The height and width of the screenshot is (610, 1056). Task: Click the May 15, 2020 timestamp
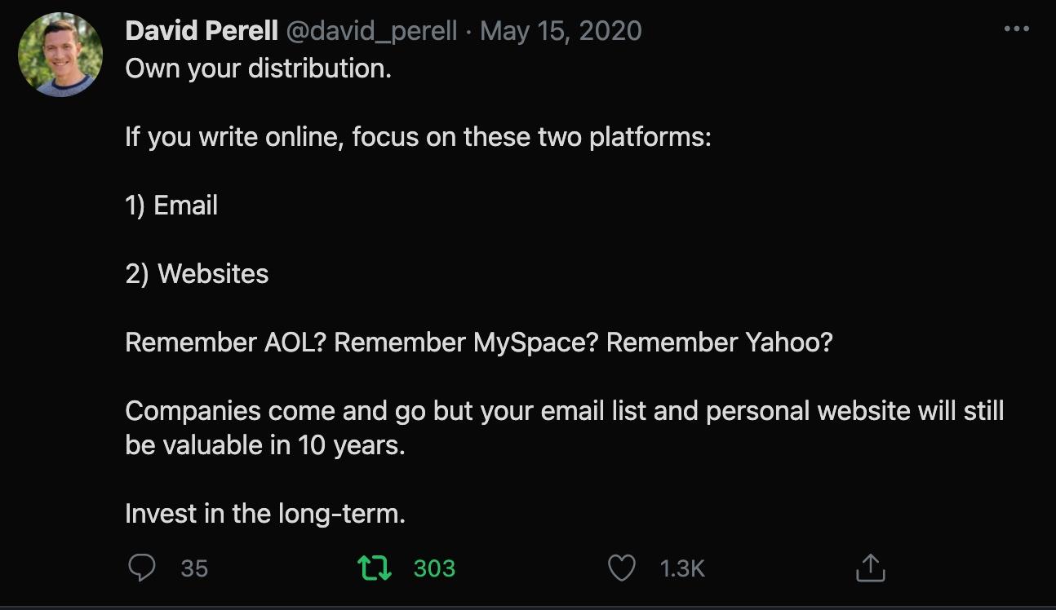point(561,31)
